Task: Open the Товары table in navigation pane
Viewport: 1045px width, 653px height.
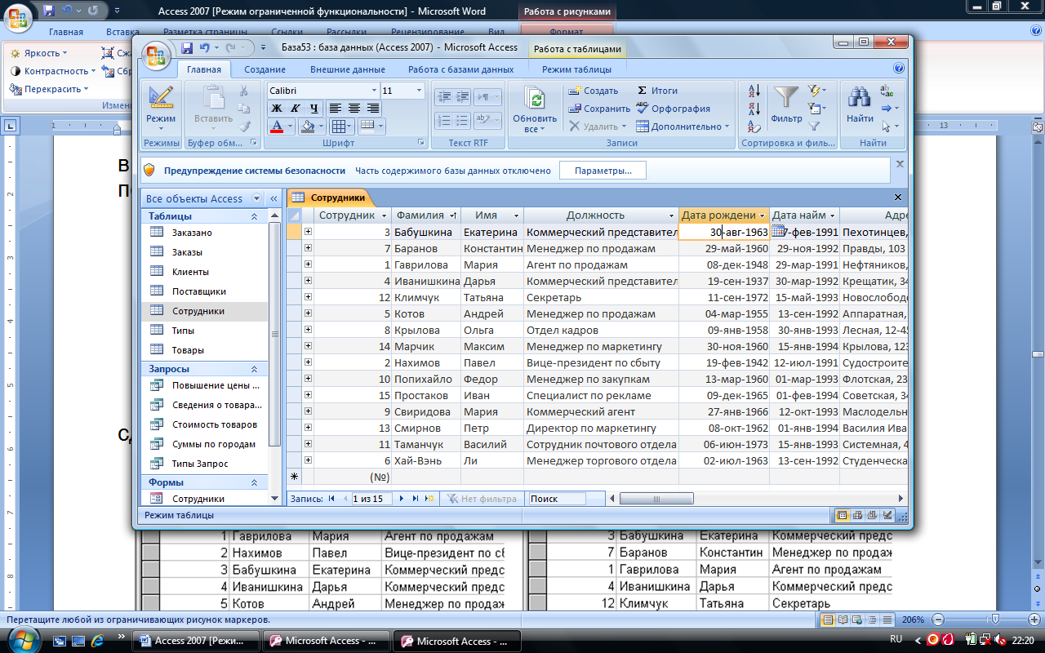Action: pyautogui.click(x=188, y=350)
